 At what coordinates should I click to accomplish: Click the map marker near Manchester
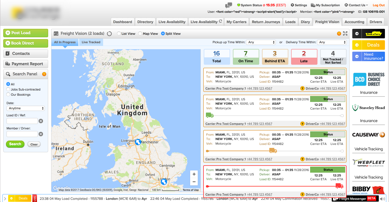pos(138,142)
